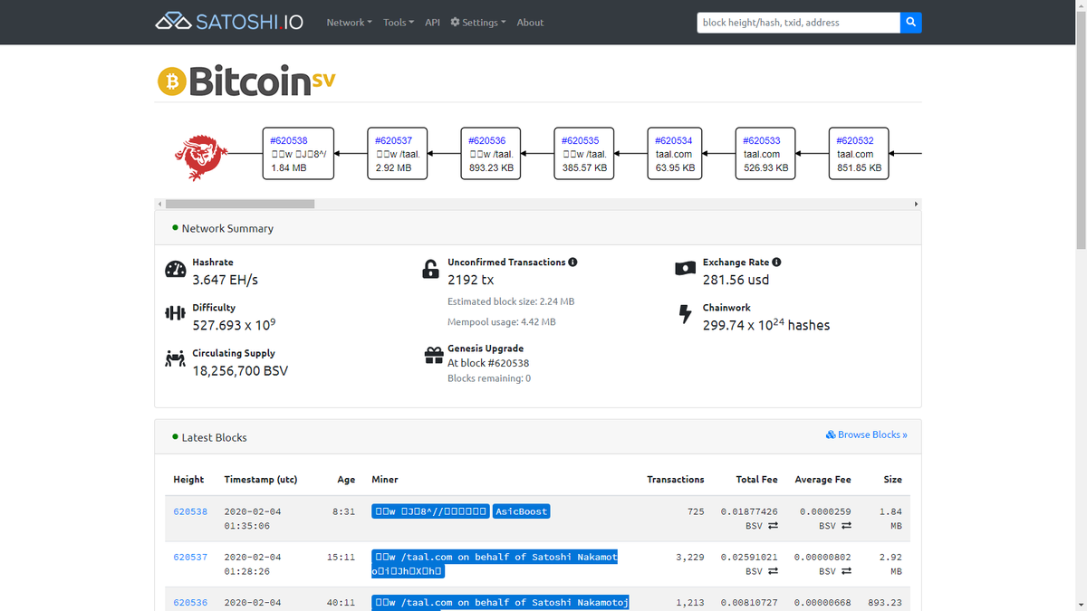Open the API page
The width and height of the screenshot is (1087, 611).
pos(432,23)
